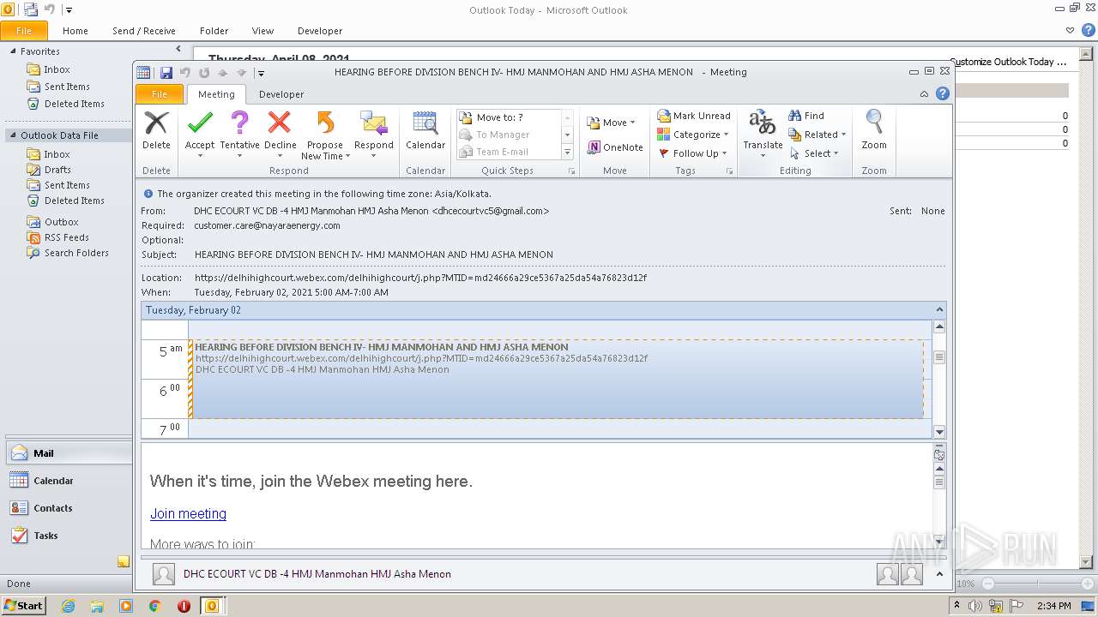The image size is (1098, 617).
Task: Minimize the ribbon with caret
Action: (924, 94)
